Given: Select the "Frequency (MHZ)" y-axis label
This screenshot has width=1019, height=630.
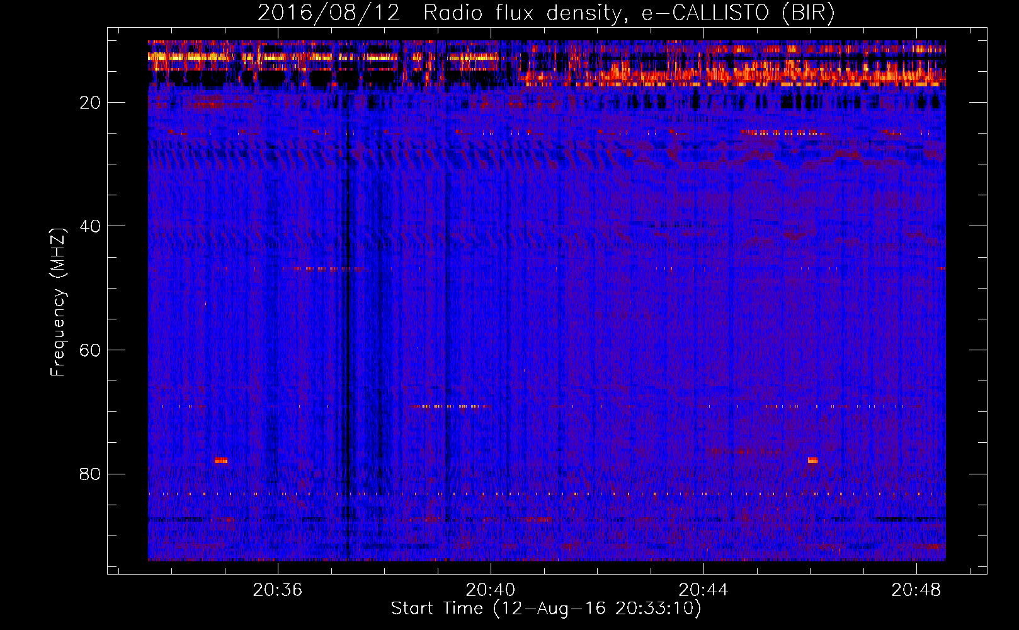Looking at the screenshot, I should click(x=58, y=302).
